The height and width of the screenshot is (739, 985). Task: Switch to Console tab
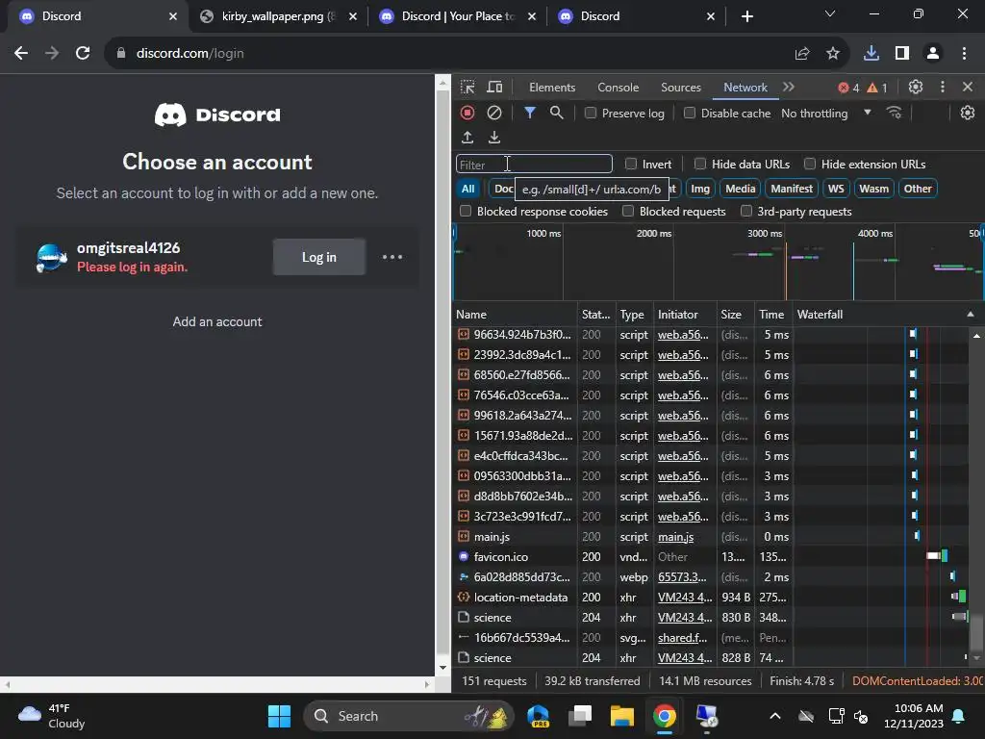tap(619, 88)
